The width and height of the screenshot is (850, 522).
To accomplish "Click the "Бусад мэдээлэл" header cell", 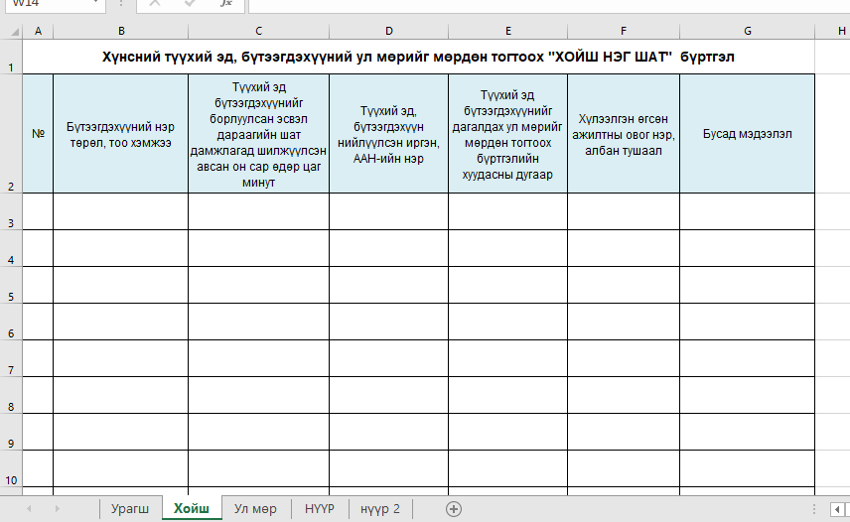I will (x=747, y=134).
